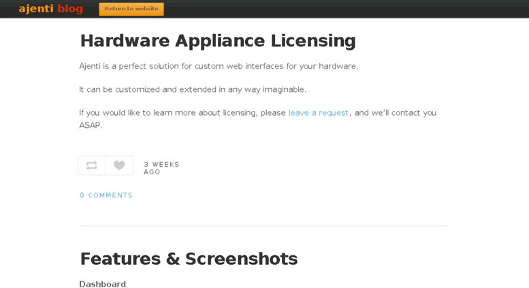Click the '3 weeks ago' timestamp
The height and width of the screenshot is (288, 529).
[161, 168]
